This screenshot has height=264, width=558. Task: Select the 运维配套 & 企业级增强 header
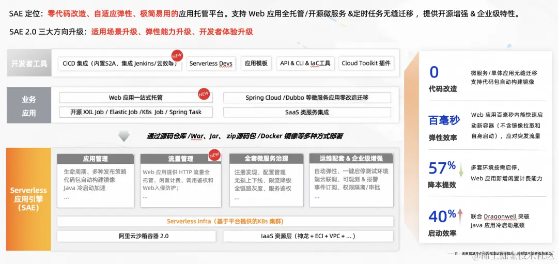(x=351, y=159)
